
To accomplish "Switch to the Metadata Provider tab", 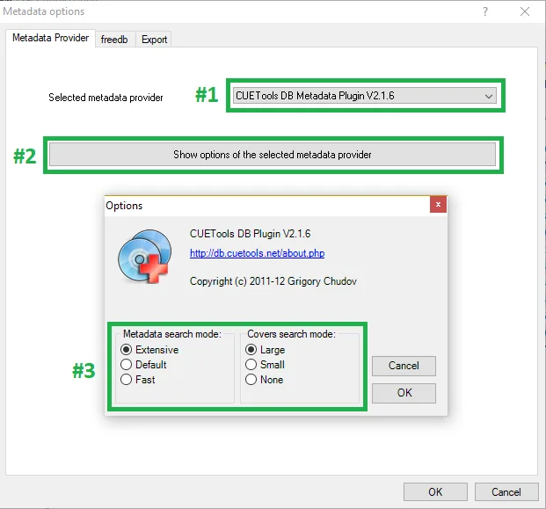I will click(x=50, y=38).
